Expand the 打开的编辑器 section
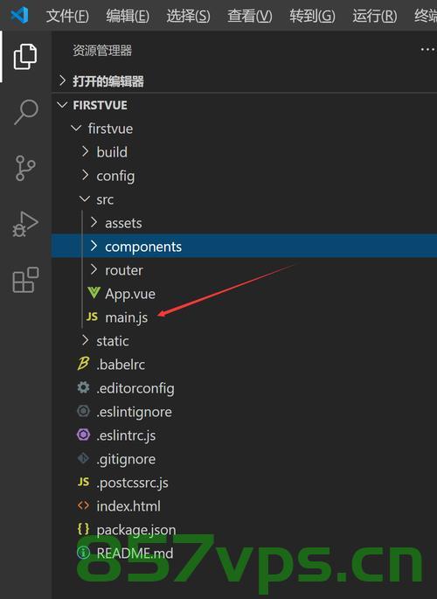 click(x=244, y=81)
